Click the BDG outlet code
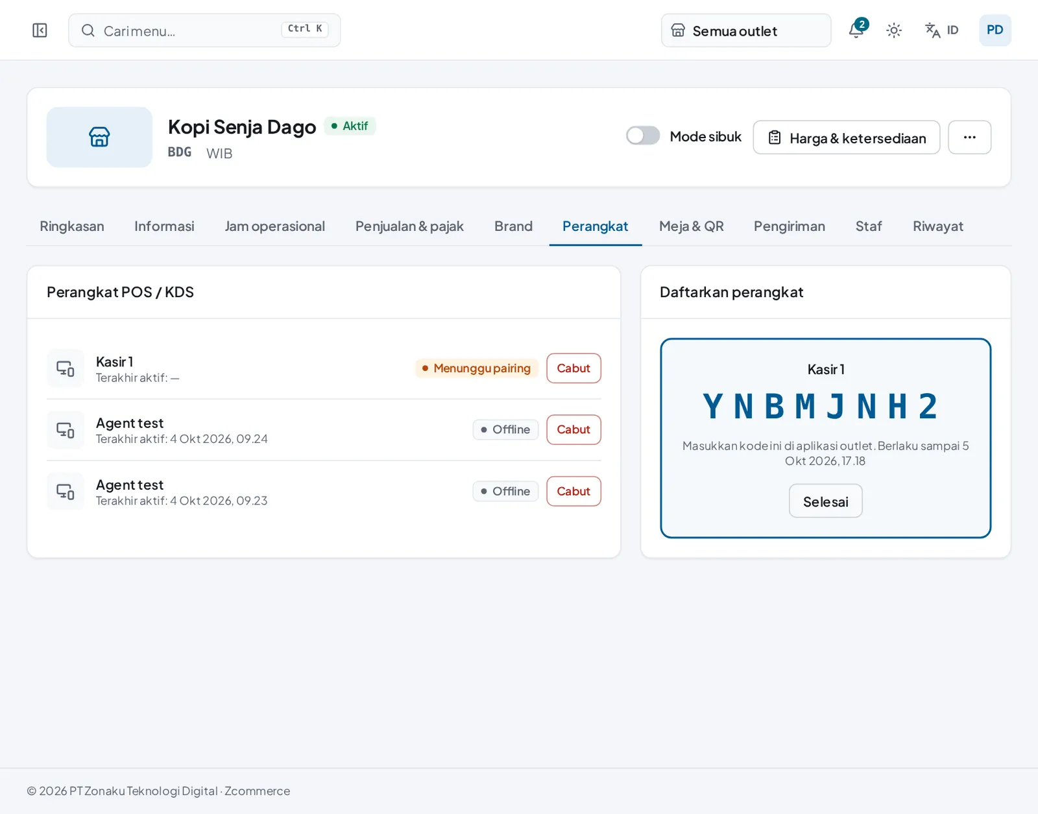This screenshot has height=814, width=1038. click(180, 152)
